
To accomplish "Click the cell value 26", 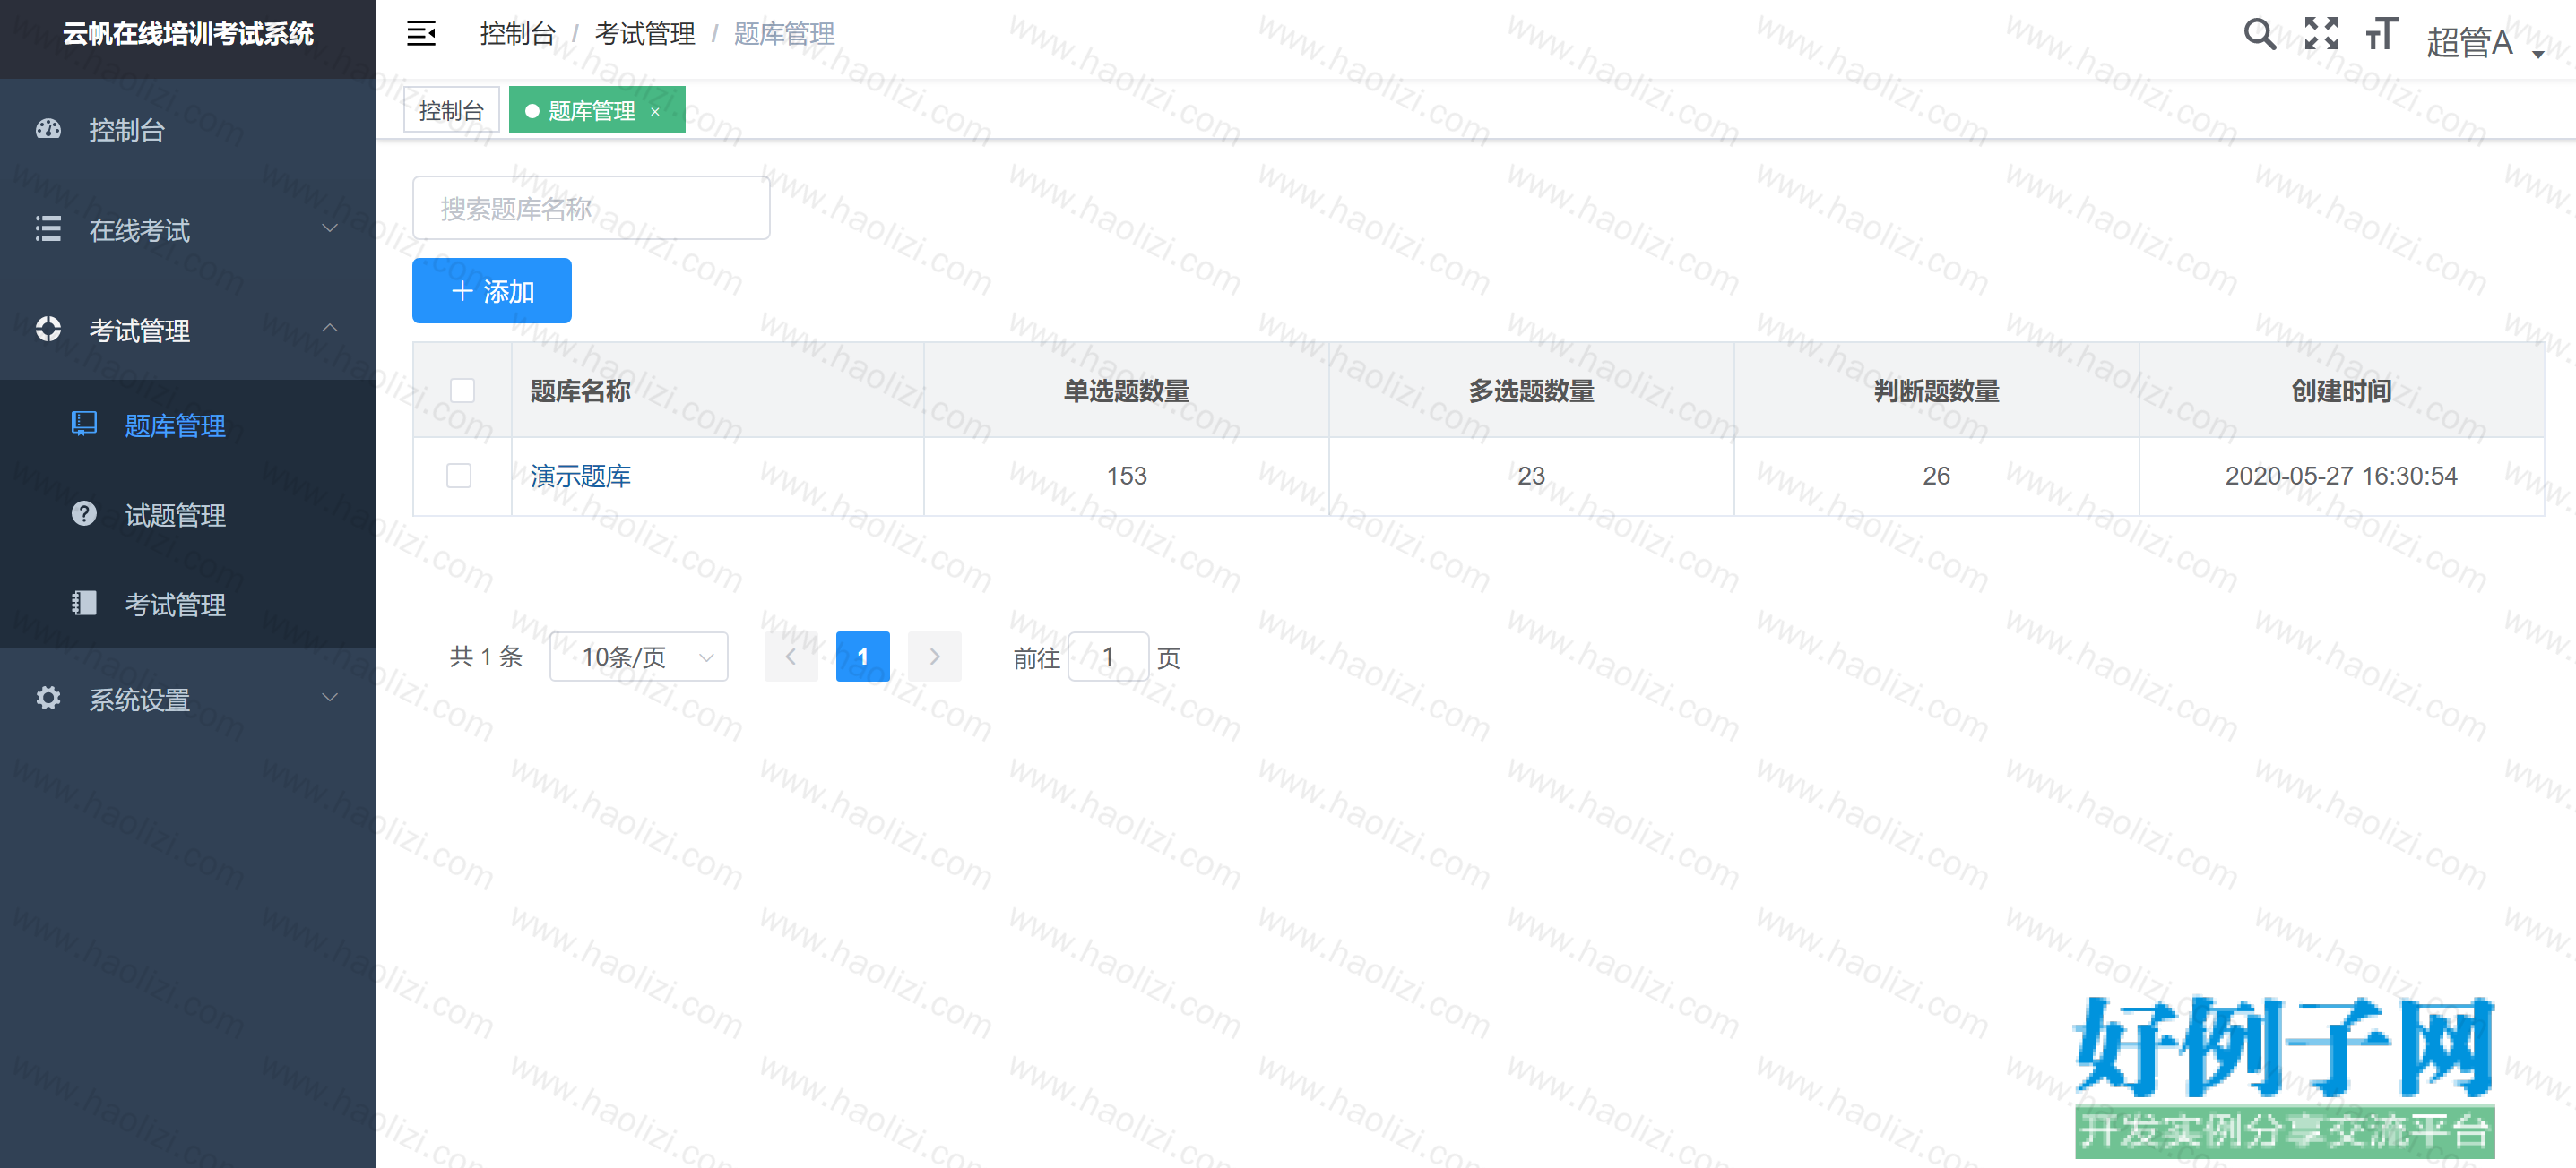I will (1936, 476).
